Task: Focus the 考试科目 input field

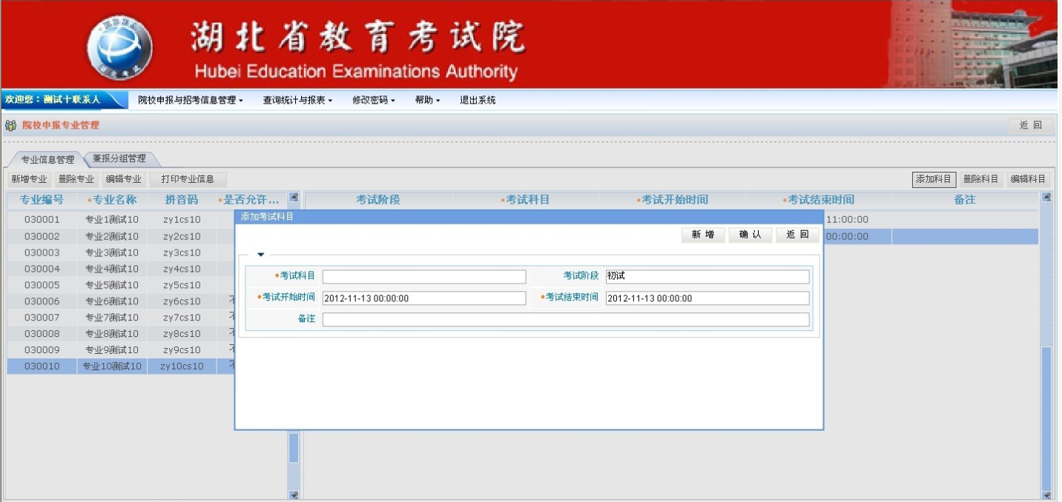Action: (x=423, y=277)
